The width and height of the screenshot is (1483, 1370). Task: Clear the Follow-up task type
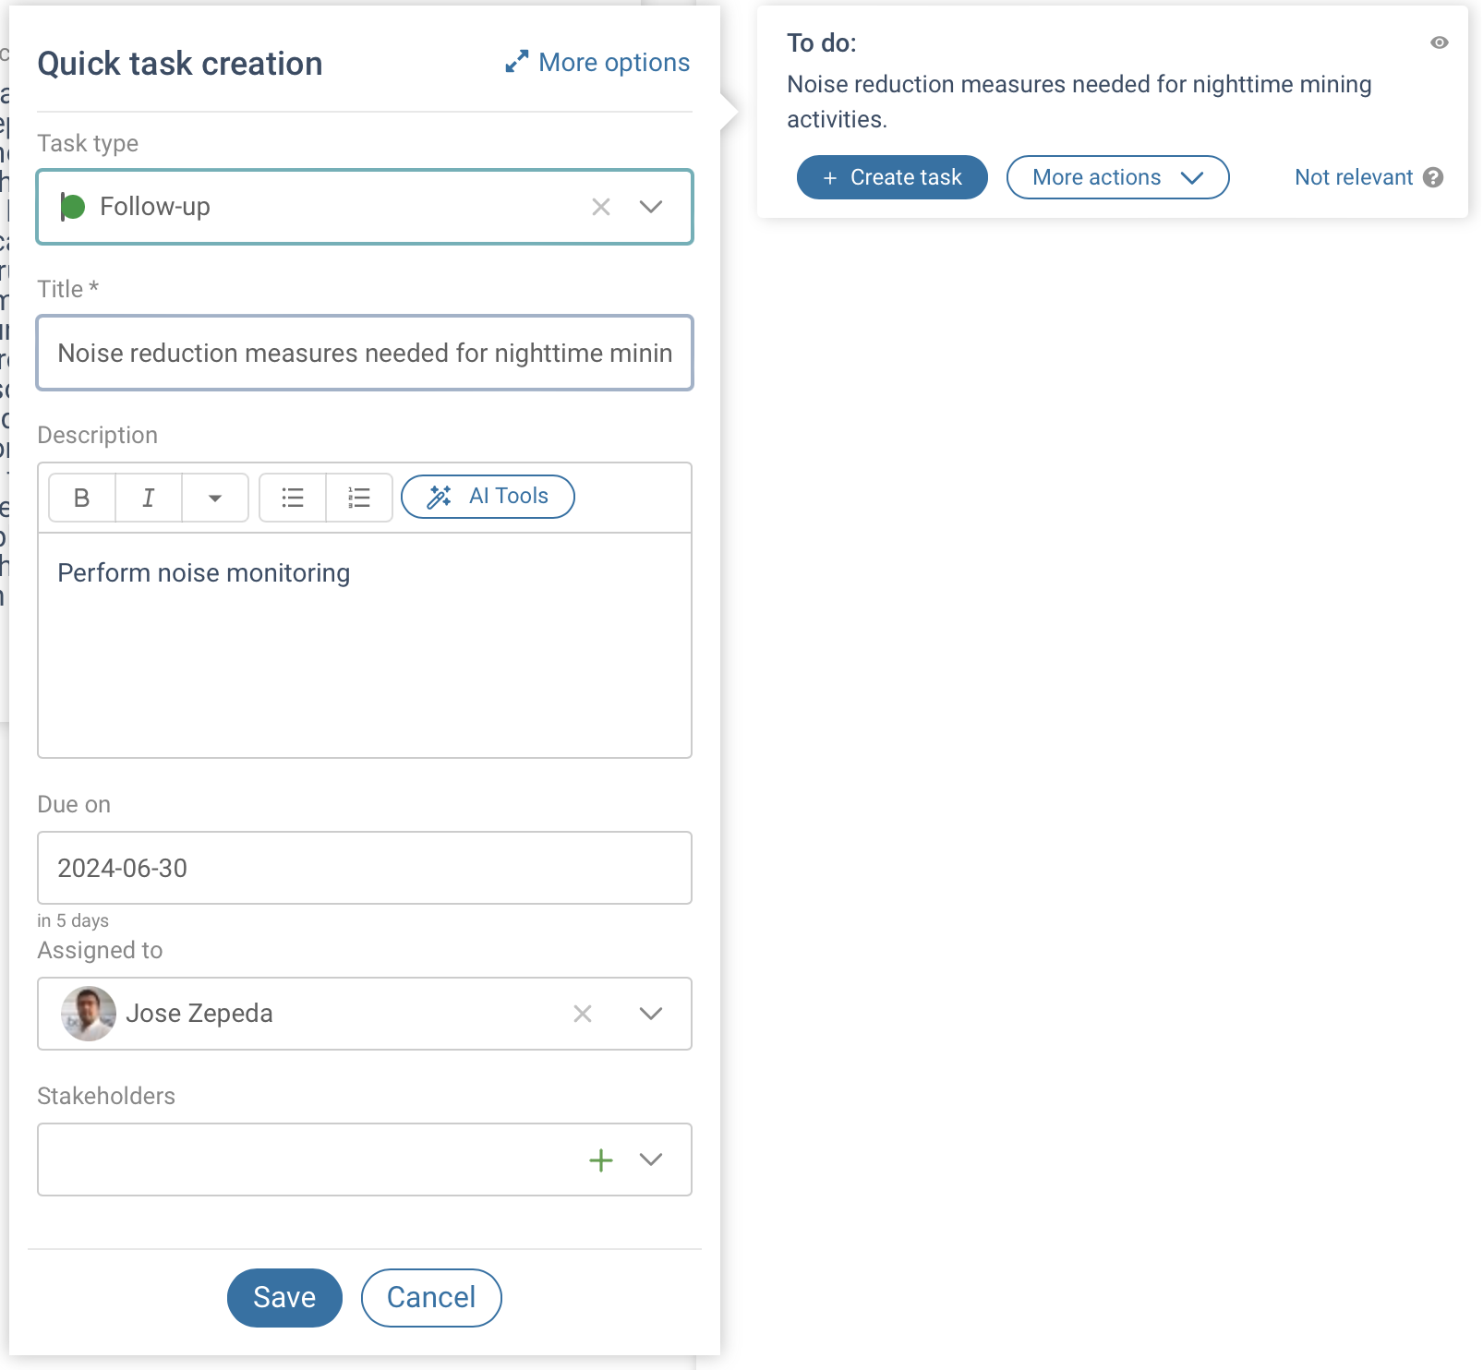601,207
